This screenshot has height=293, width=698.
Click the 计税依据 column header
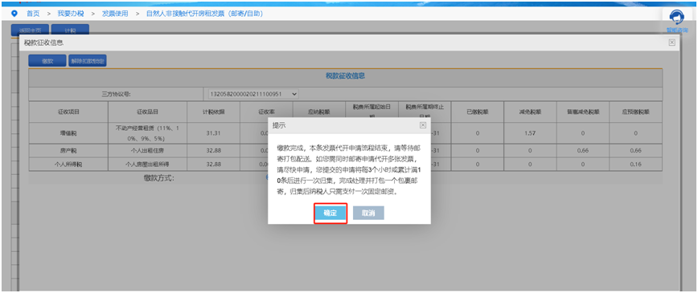(214, 112)
